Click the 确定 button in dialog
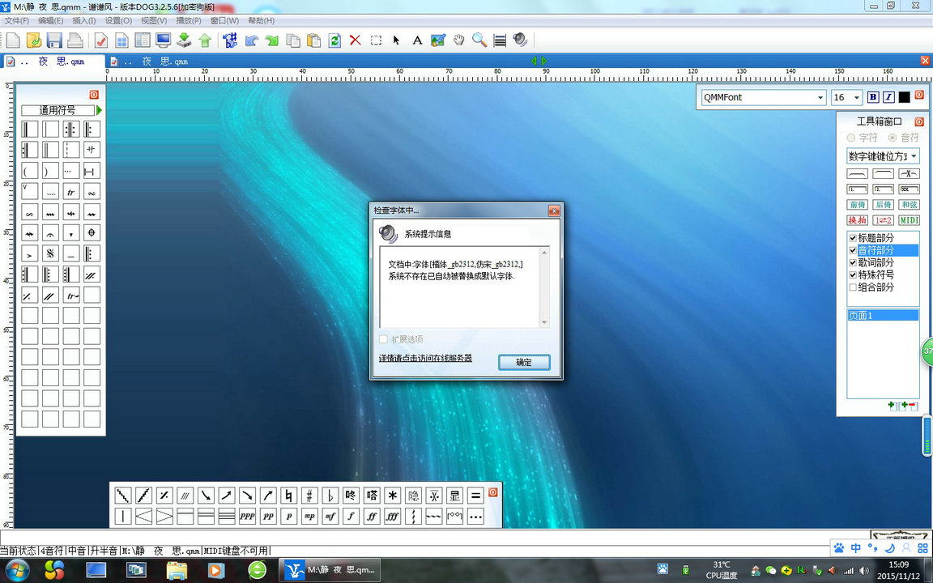 [524, 362]
